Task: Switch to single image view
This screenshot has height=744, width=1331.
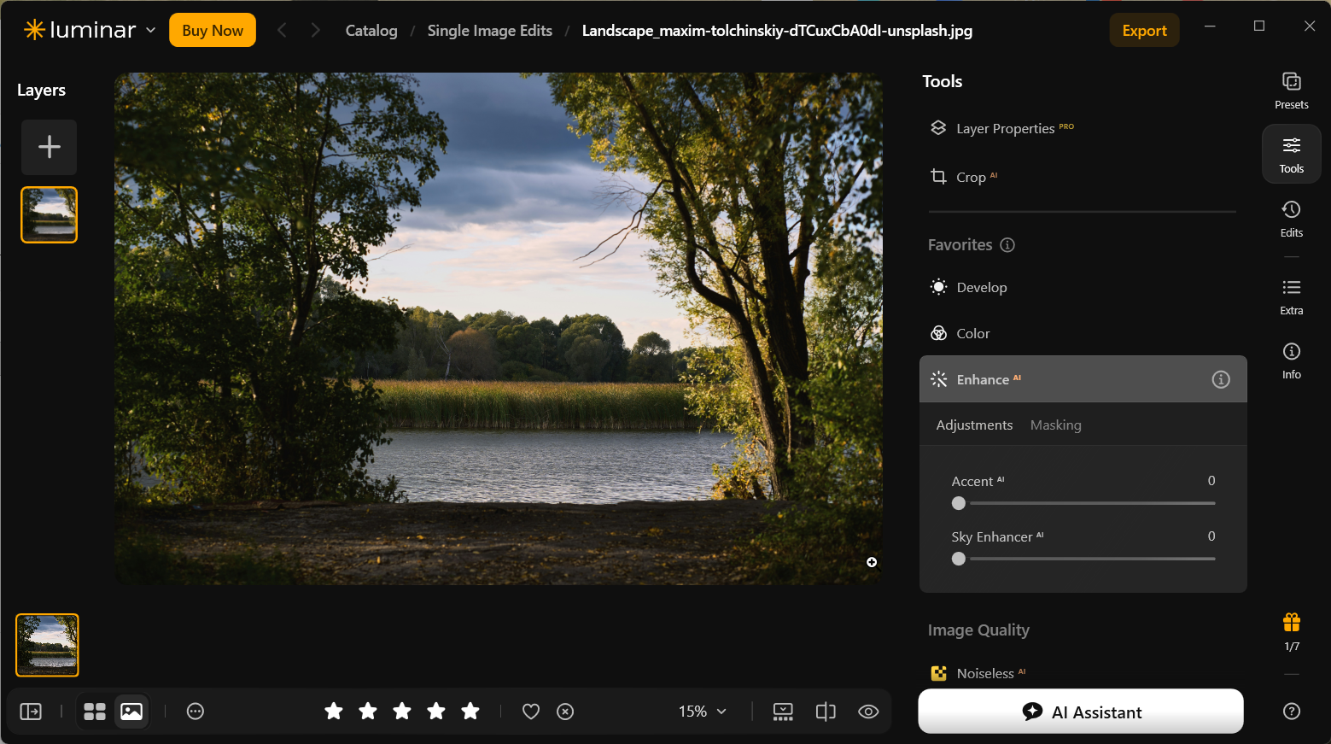Action: coord(131,711)
